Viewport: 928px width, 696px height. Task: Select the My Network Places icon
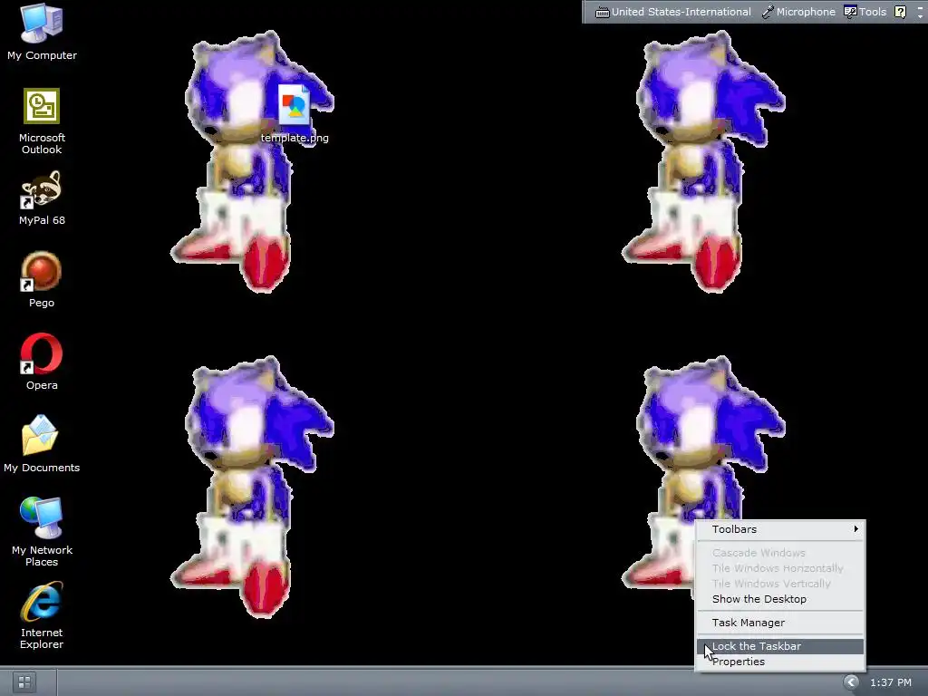click(42, 517)
